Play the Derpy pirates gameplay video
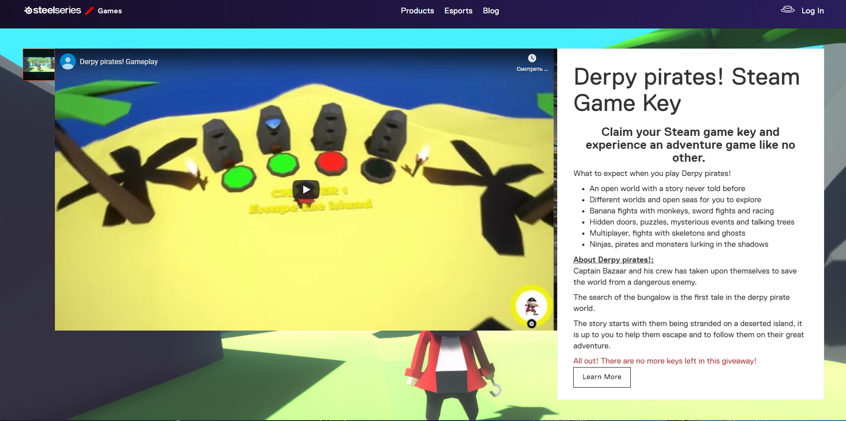Screen dimensions: 846x421 (x=306, y=189)
